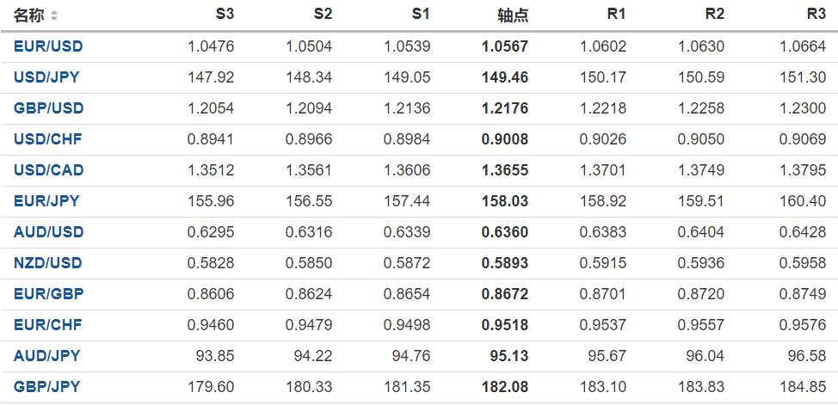Select the EUR/GBP pair link
The height and width of the screenshot is (405, 838).
coord(48,294)
